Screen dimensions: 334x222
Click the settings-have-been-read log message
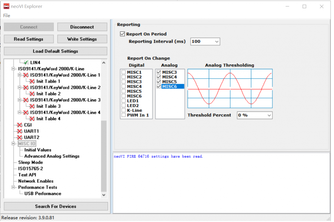158,157
